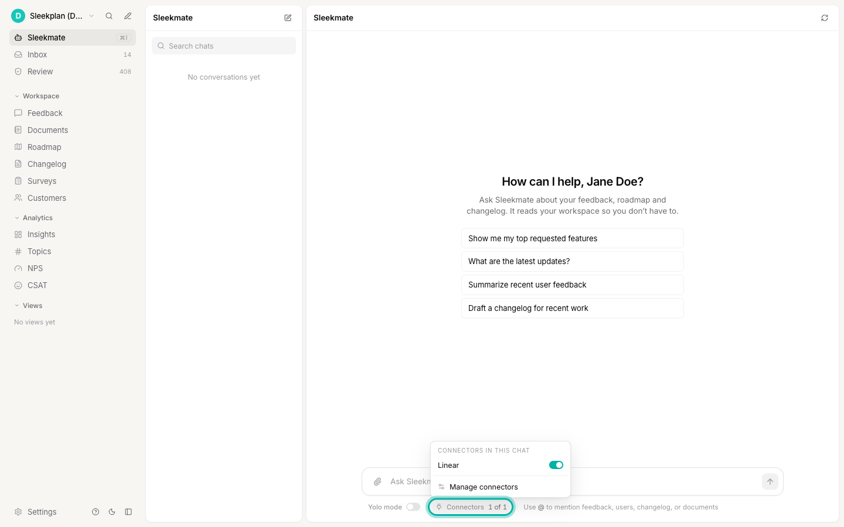The image size is (844, 527).
Task: Open the Review queue
Action: 73,71
